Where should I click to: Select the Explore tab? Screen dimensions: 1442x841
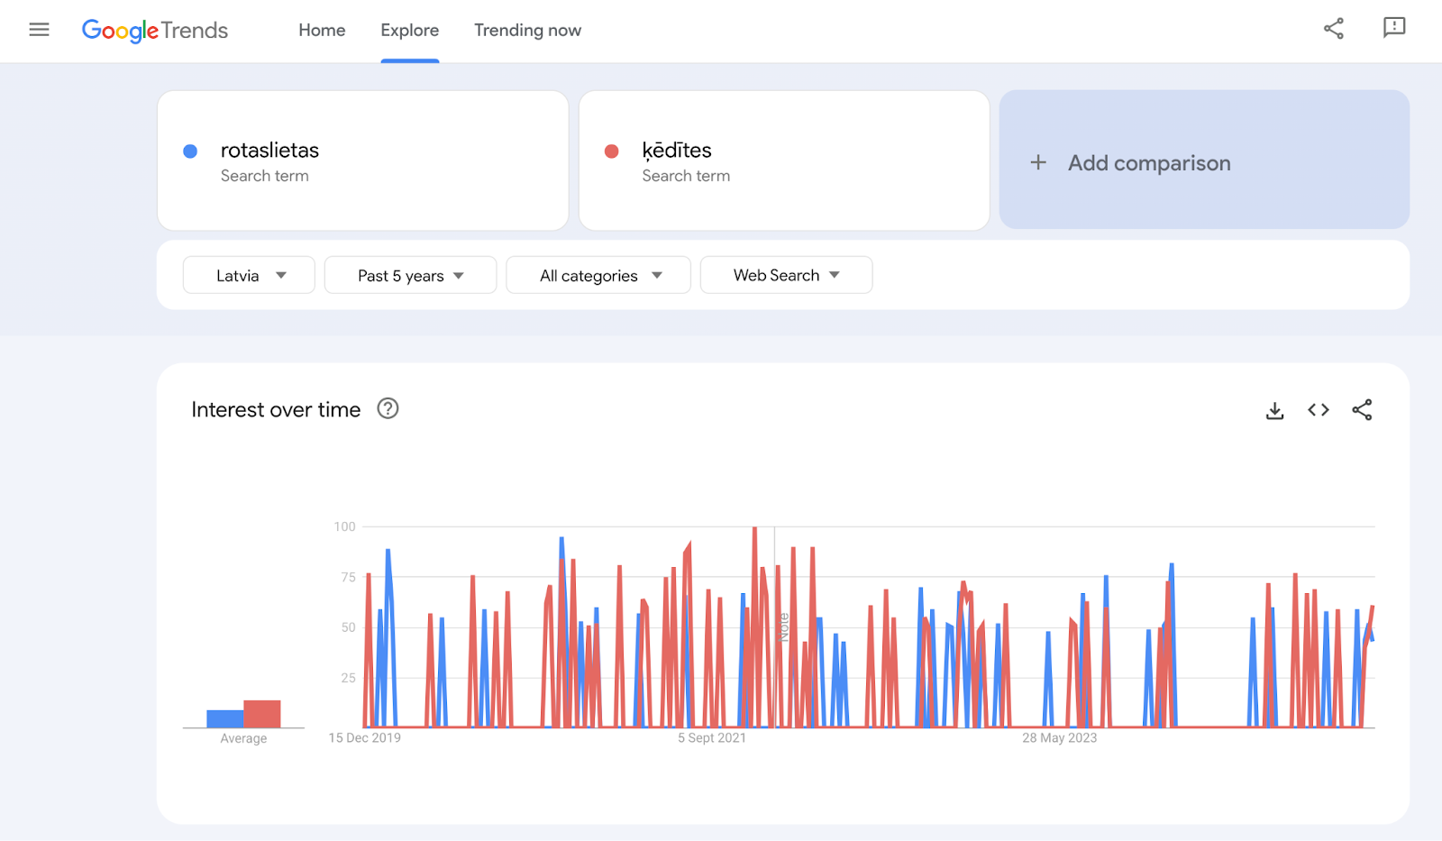pyautogui.click(x=410, y=31)
